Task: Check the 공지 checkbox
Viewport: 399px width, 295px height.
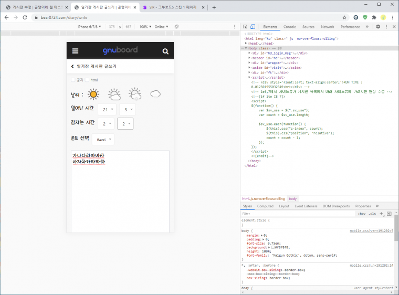Action: (73, 80)
